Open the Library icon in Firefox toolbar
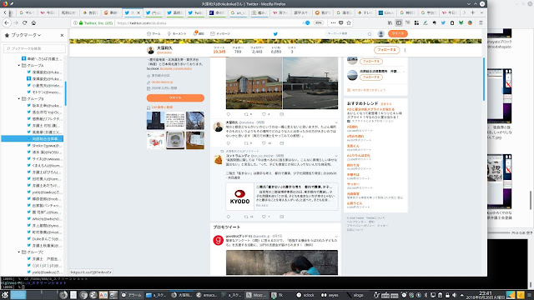Viewport: 534px width, 300px height. pyautogui.click(x=390, y=22)
